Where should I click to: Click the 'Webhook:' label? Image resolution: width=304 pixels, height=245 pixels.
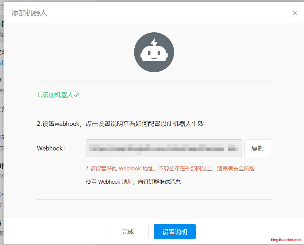(x=51, y=148)
